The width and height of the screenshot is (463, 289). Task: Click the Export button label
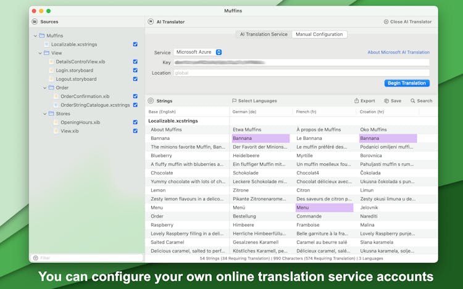point(368,101)
